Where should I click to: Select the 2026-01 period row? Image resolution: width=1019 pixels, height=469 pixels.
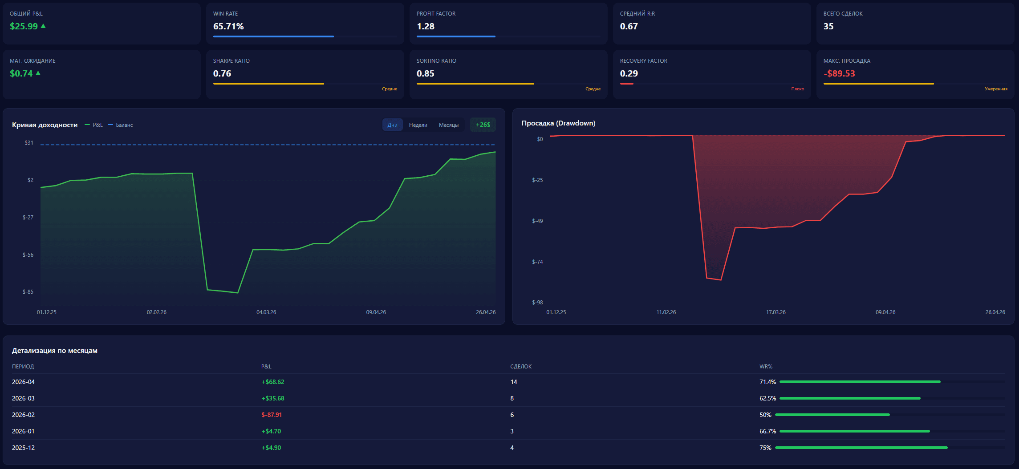pos(508,431)
